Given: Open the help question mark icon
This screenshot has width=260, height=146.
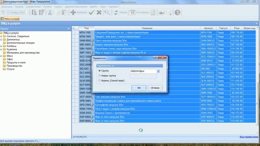Looking at the screenshot, I should coord(178,13).
